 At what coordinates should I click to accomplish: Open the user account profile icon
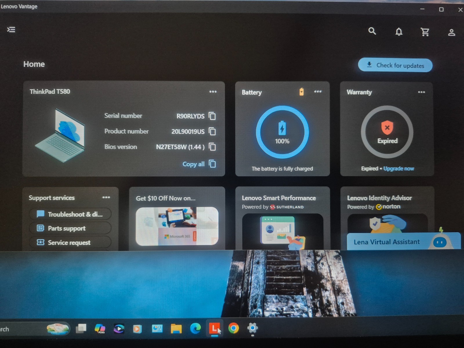click(x=452, y=32)
